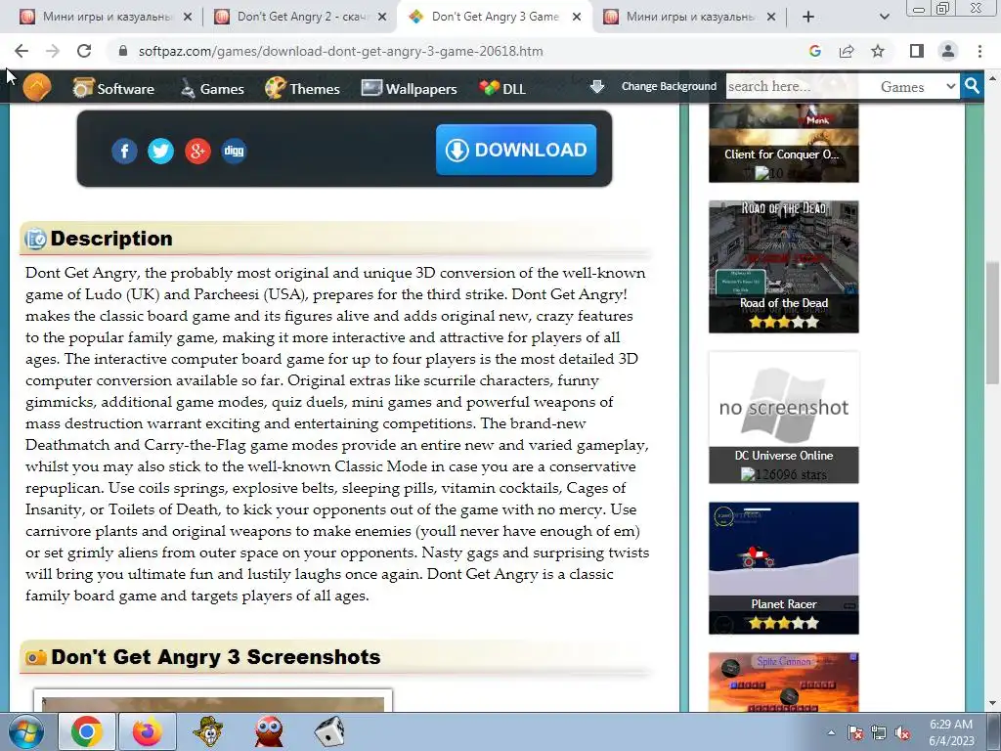This screenshot has width=1001, height=751.
Task: Open the Planet Racer game thumbnail
Action: (x=783, y=568)
